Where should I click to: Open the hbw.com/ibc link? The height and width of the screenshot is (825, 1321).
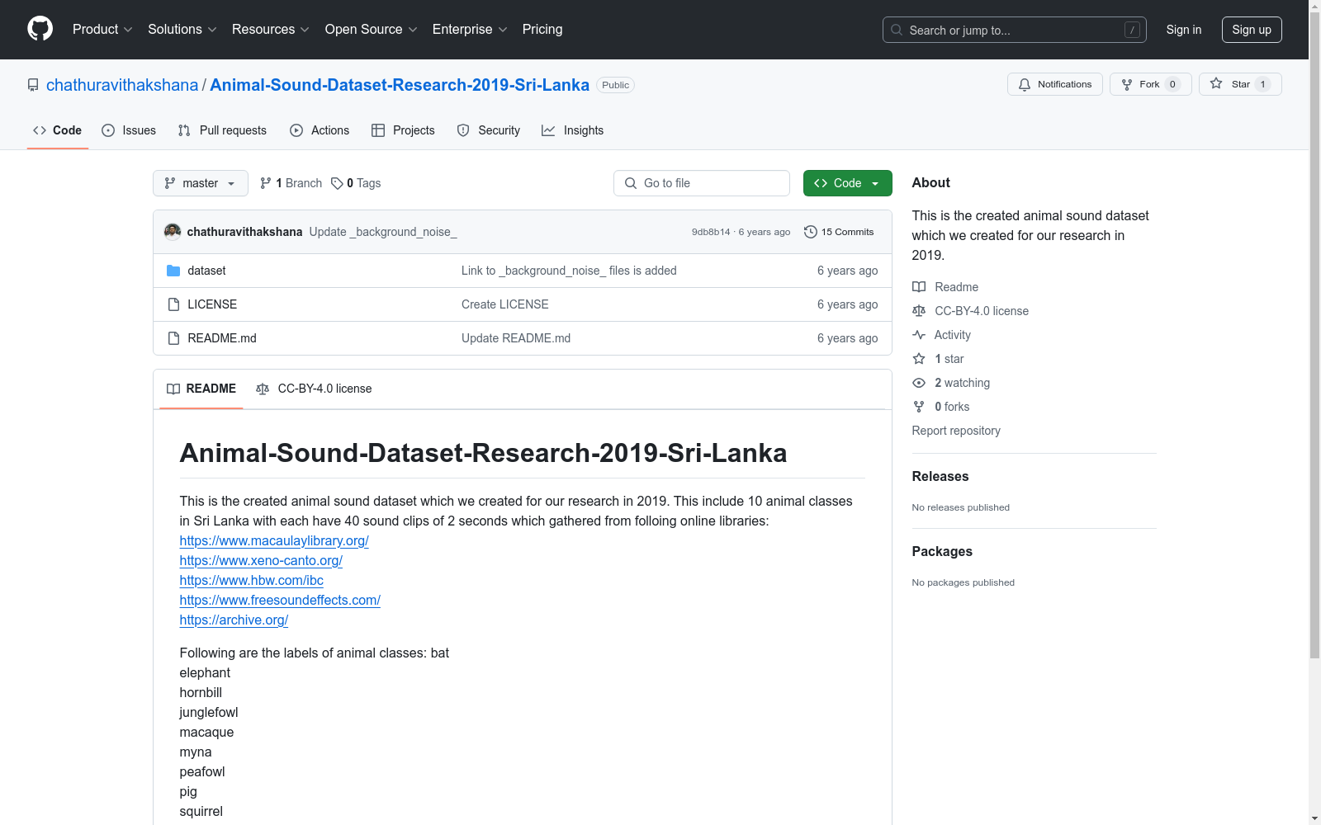point(252,580)
